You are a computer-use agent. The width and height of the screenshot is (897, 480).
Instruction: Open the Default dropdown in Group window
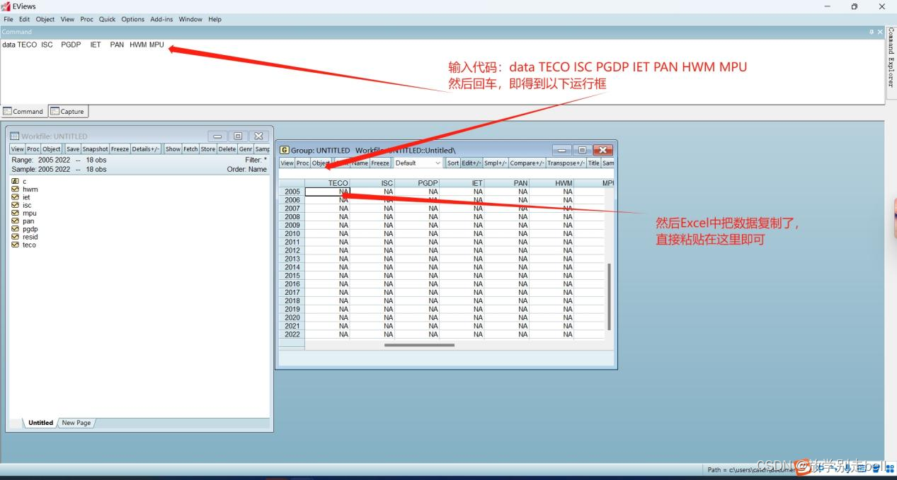[x=418, y=163]
